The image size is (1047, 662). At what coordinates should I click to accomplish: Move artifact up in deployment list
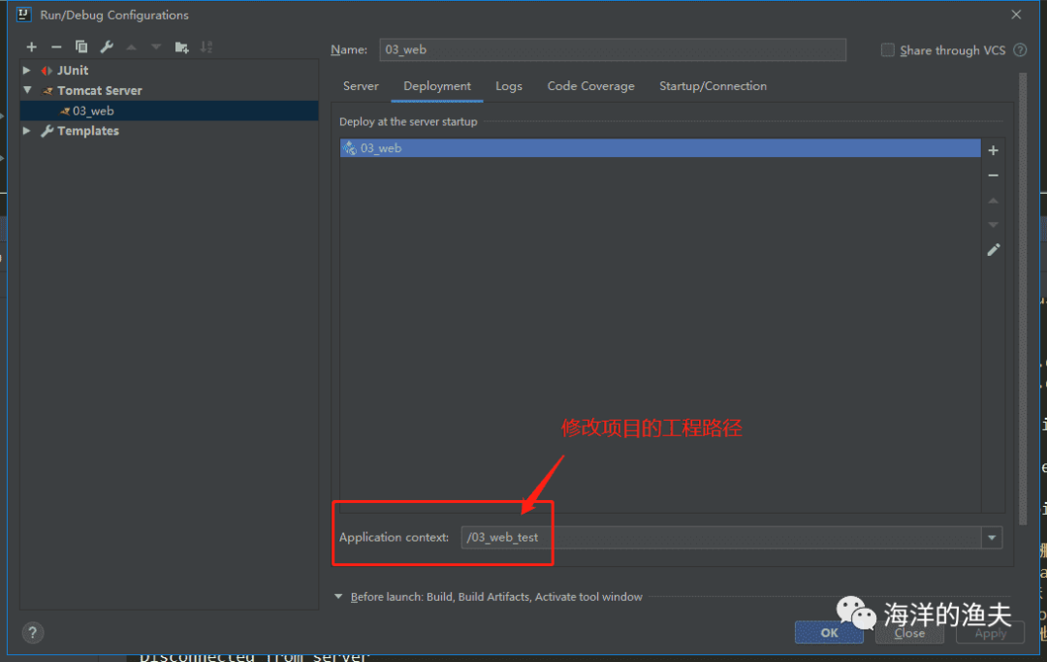click(x=993, y=201)
